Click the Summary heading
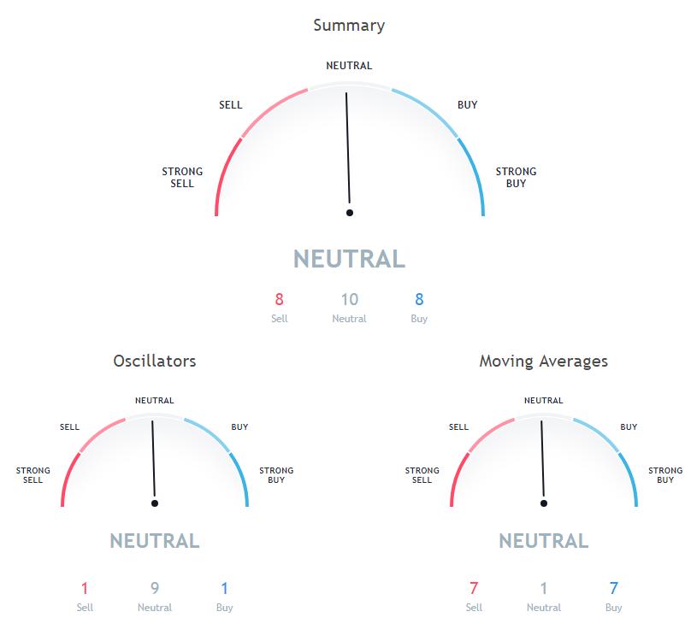The image size is (691, 635). tap(349, 26)
